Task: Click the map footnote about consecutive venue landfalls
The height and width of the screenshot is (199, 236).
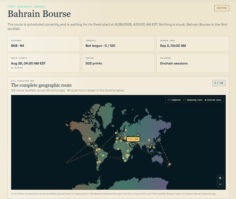Action: (x=113, y=193)
